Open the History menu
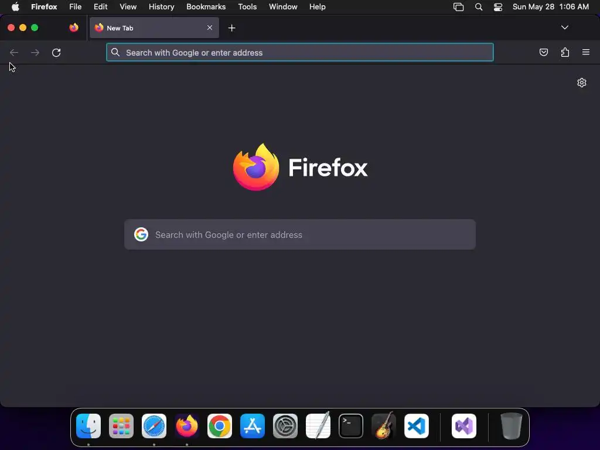 click(162, 6)
